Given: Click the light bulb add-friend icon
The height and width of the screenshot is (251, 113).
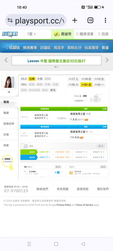Looking at the screenshot, I should (x=8, y=162).
